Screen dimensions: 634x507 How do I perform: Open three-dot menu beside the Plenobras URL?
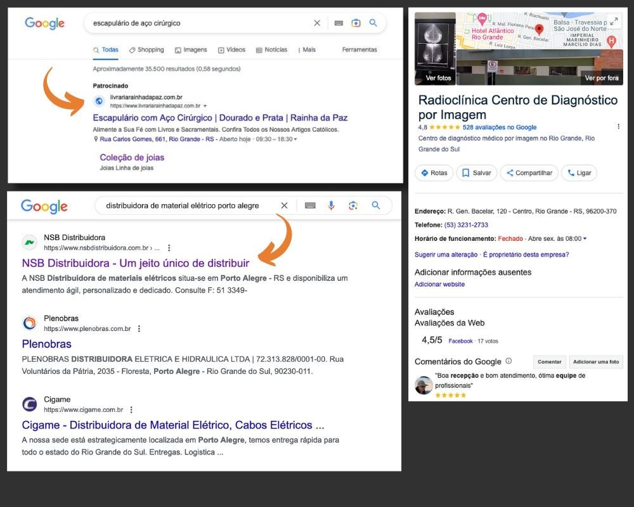(139, 329)
